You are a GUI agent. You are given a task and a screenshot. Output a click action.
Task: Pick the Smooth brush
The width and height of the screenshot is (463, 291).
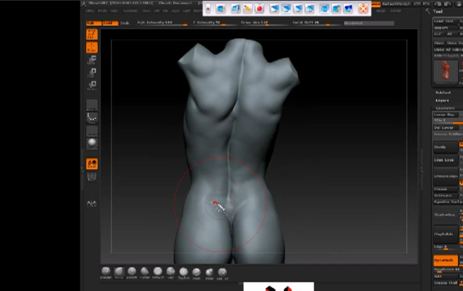coord(132,272)
